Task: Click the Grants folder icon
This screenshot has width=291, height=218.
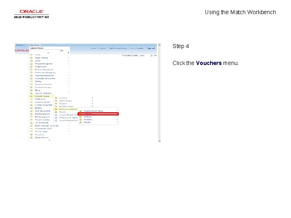Action: click(x=32, y=61)
